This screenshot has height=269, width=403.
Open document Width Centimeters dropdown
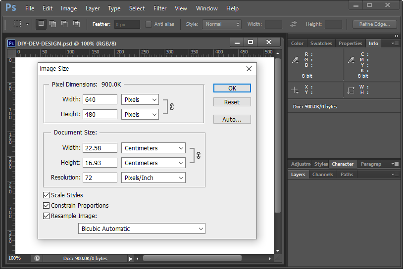point(153,148)
